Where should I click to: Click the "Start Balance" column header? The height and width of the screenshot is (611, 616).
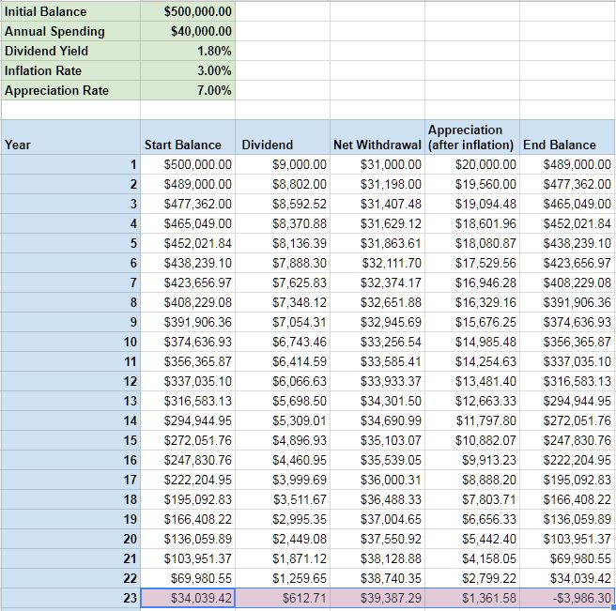point(188,145)
